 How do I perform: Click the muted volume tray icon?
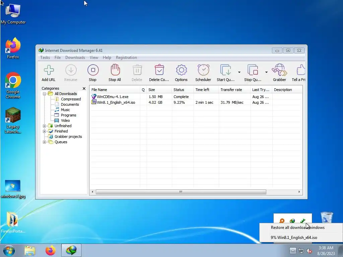click(x=309, y=251)
